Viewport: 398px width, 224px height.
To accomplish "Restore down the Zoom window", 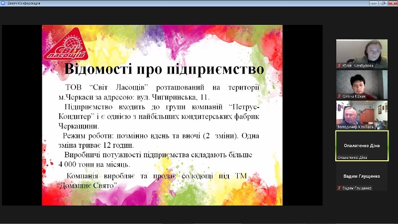I will pyautogui.click(x=383, y=3).
